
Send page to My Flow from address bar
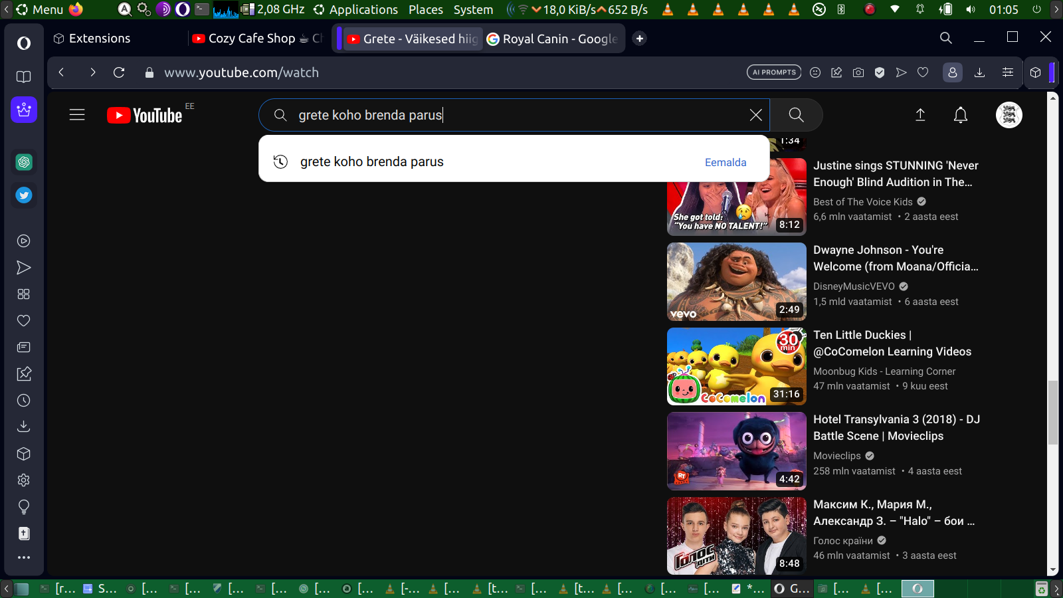coord(901,72)
